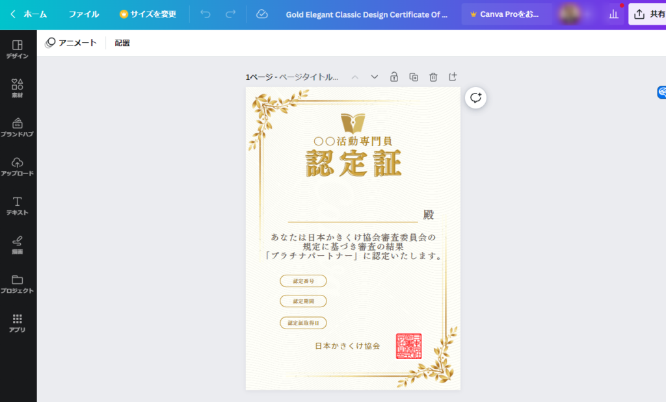Move page up with chevron arrow
The width and height of the screenshot is (666, 402).
coord(355,77)
